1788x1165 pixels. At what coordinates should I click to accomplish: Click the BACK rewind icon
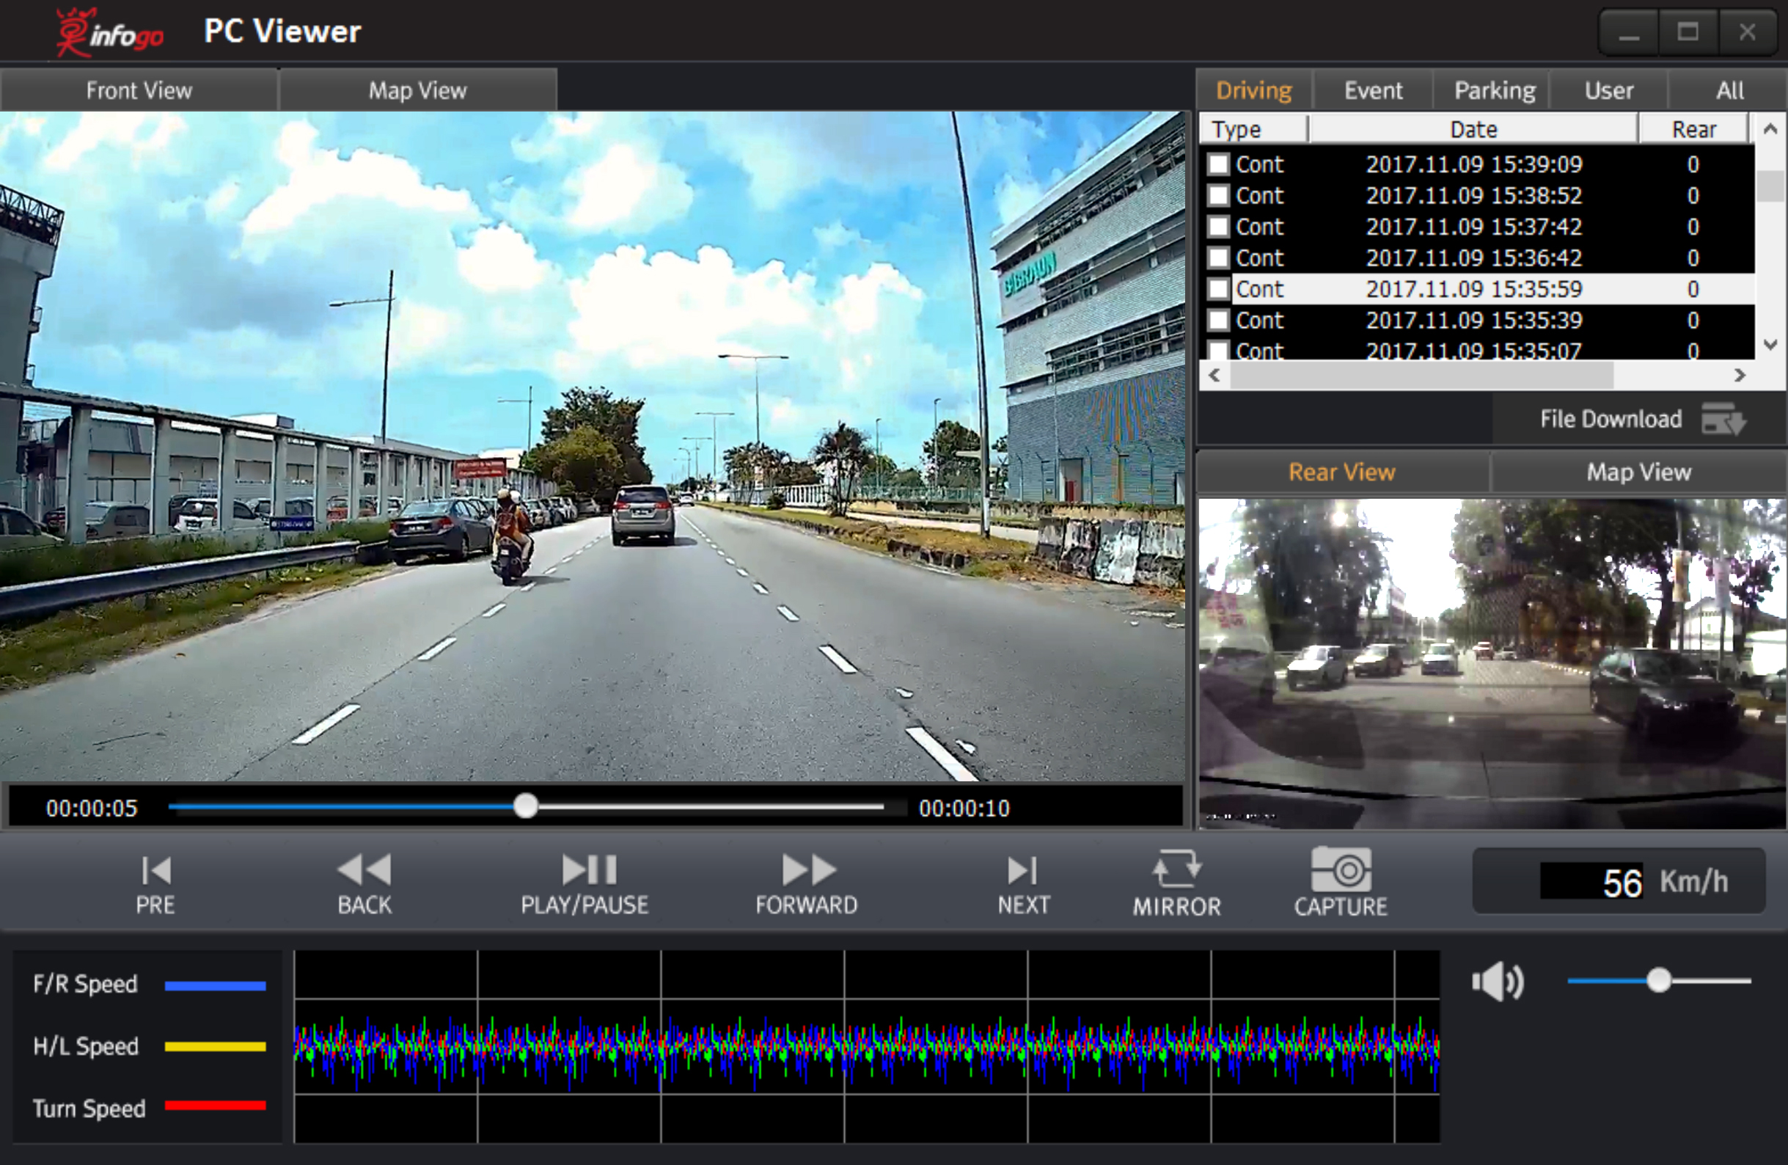364,870
